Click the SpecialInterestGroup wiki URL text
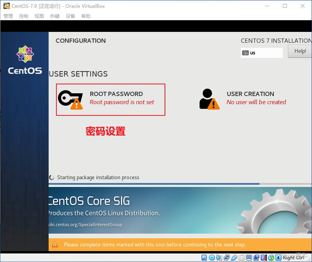The image size is (312, 262). (x=85, y=225)
